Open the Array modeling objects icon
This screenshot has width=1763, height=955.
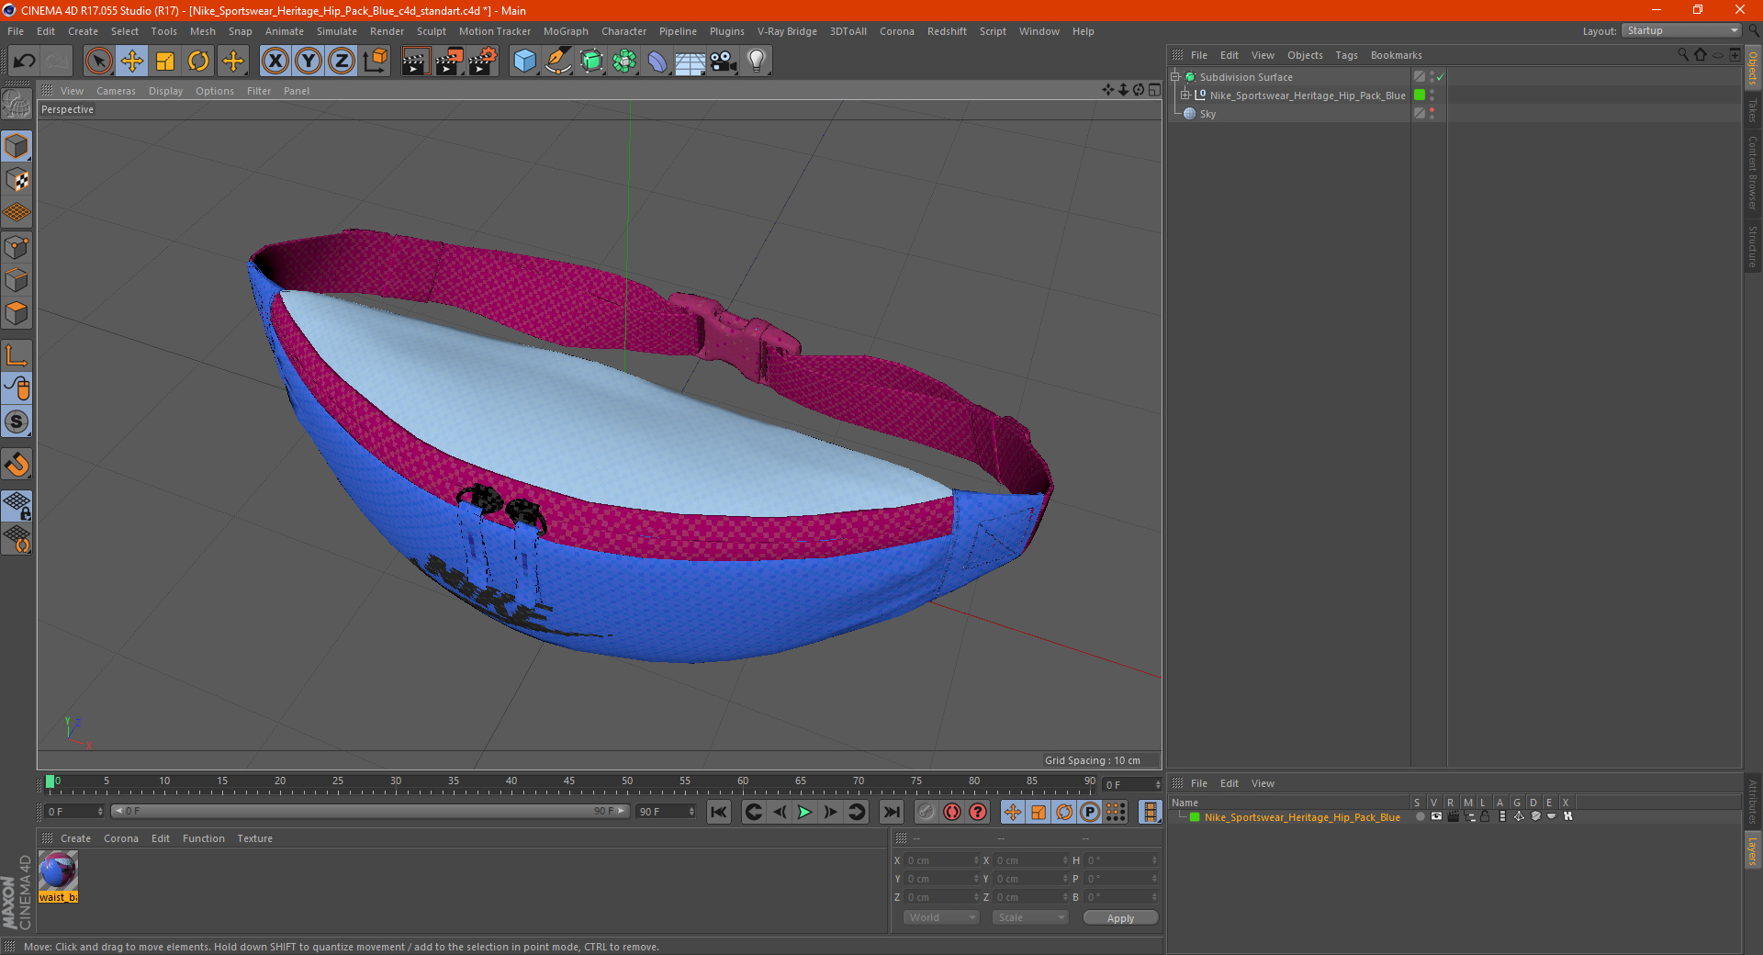click(x=624, y=62)
